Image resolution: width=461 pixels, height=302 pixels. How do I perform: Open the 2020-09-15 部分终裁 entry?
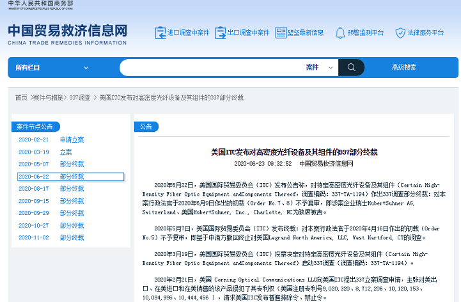coord(51,201)
